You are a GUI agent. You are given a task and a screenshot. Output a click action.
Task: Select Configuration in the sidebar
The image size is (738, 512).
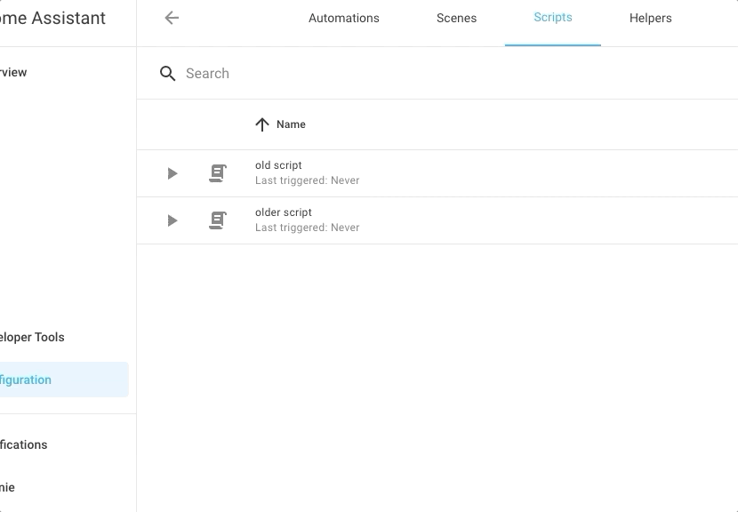point(25,380)
